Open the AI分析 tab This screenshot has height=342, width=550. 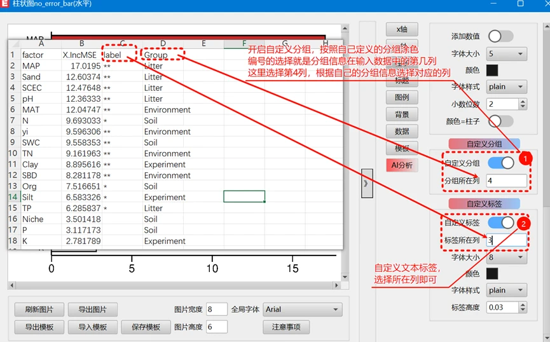pos(402,165)
